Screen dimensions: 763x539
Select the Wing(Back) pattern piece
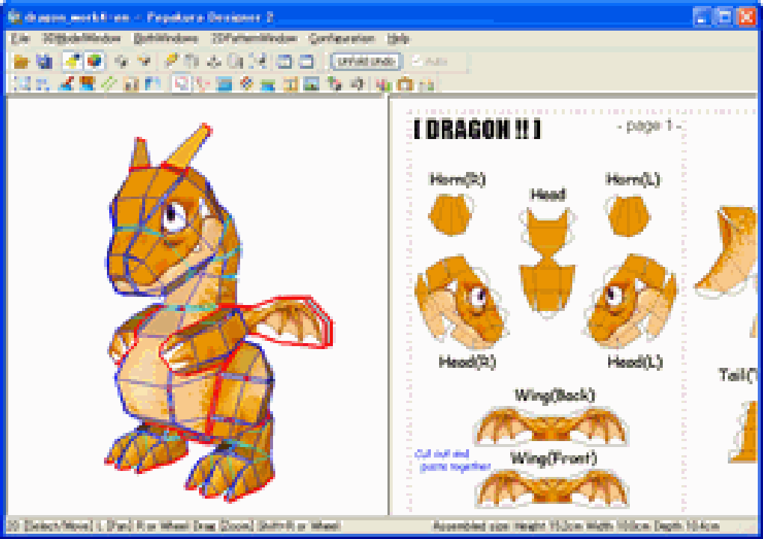coord(551,426)
